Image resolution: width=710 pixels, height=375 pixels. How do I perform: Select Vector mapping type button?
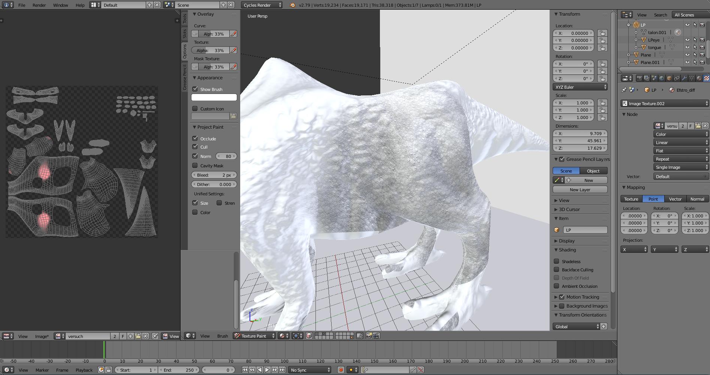pyautogui.click(x=675, y=199)
